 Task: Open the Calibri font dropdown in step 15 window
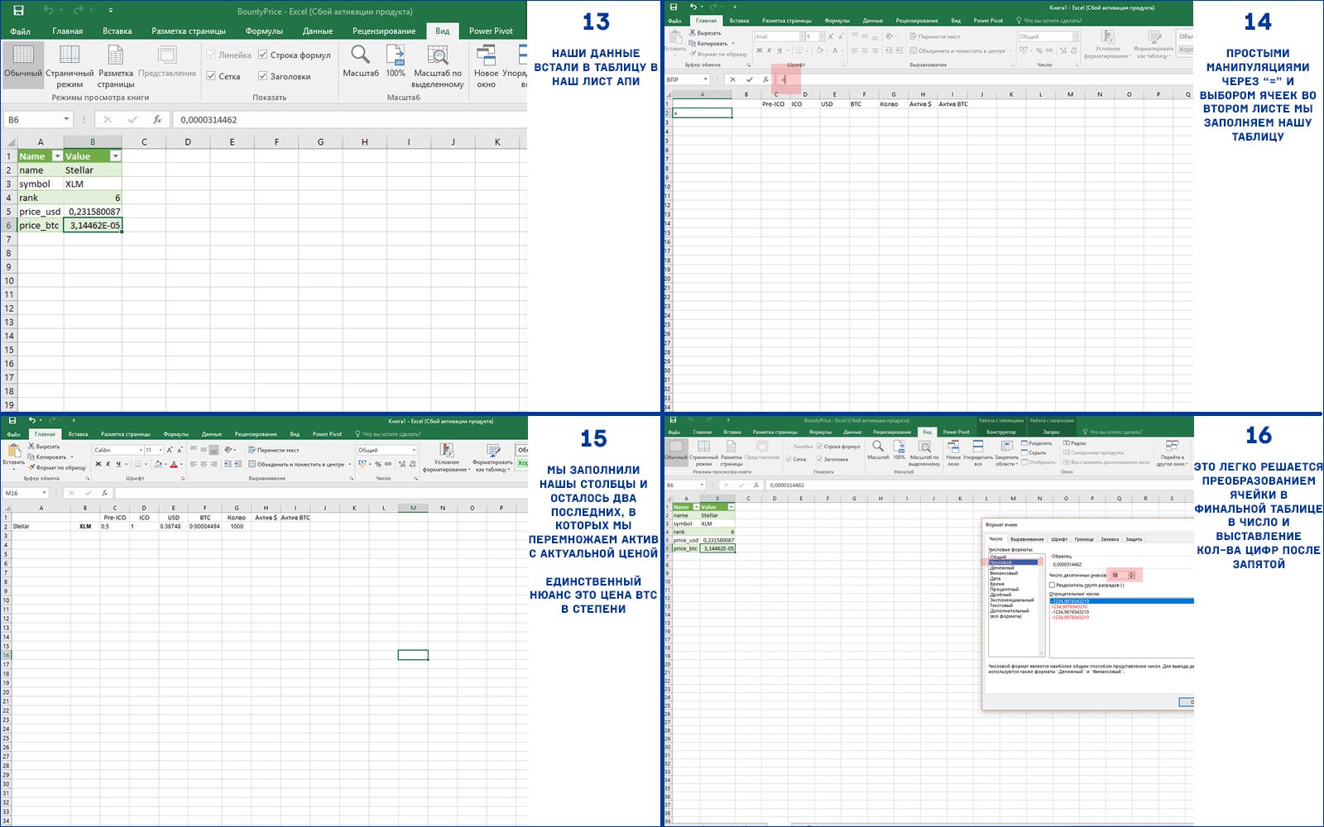point(141,450)
